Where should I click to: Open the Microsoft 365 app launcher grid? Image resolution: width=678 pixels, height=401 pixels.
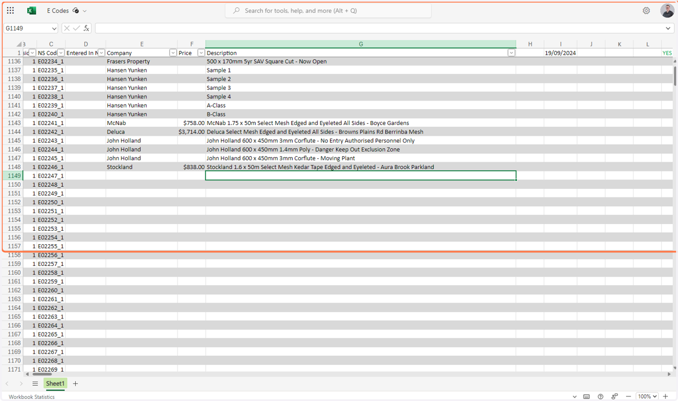click(x=11, y=10)
